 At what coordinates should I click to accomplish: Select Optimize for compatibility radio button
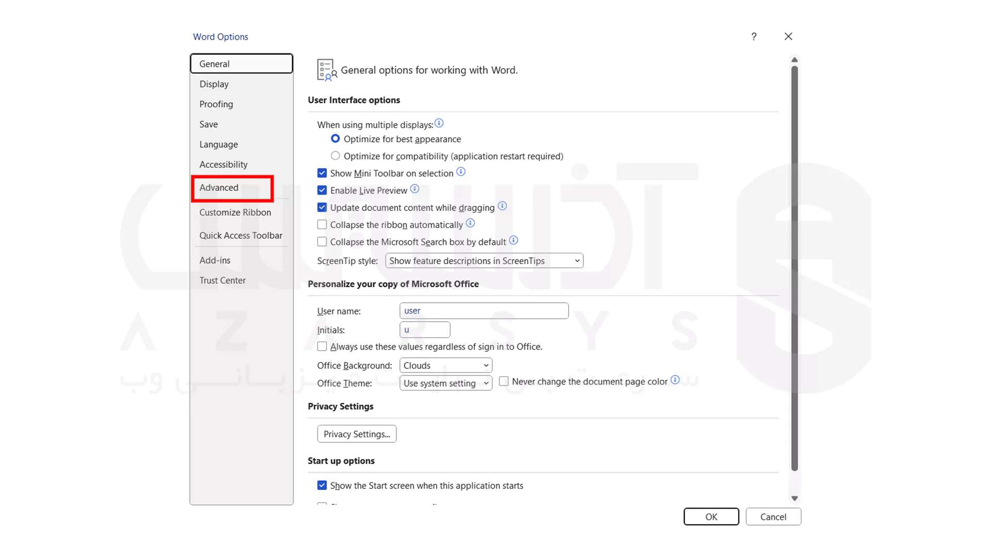[x=335, y=156]
